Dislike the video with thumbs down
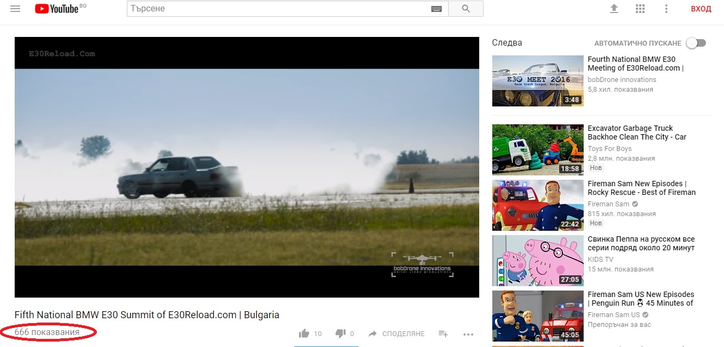 [x=341, y=333]
